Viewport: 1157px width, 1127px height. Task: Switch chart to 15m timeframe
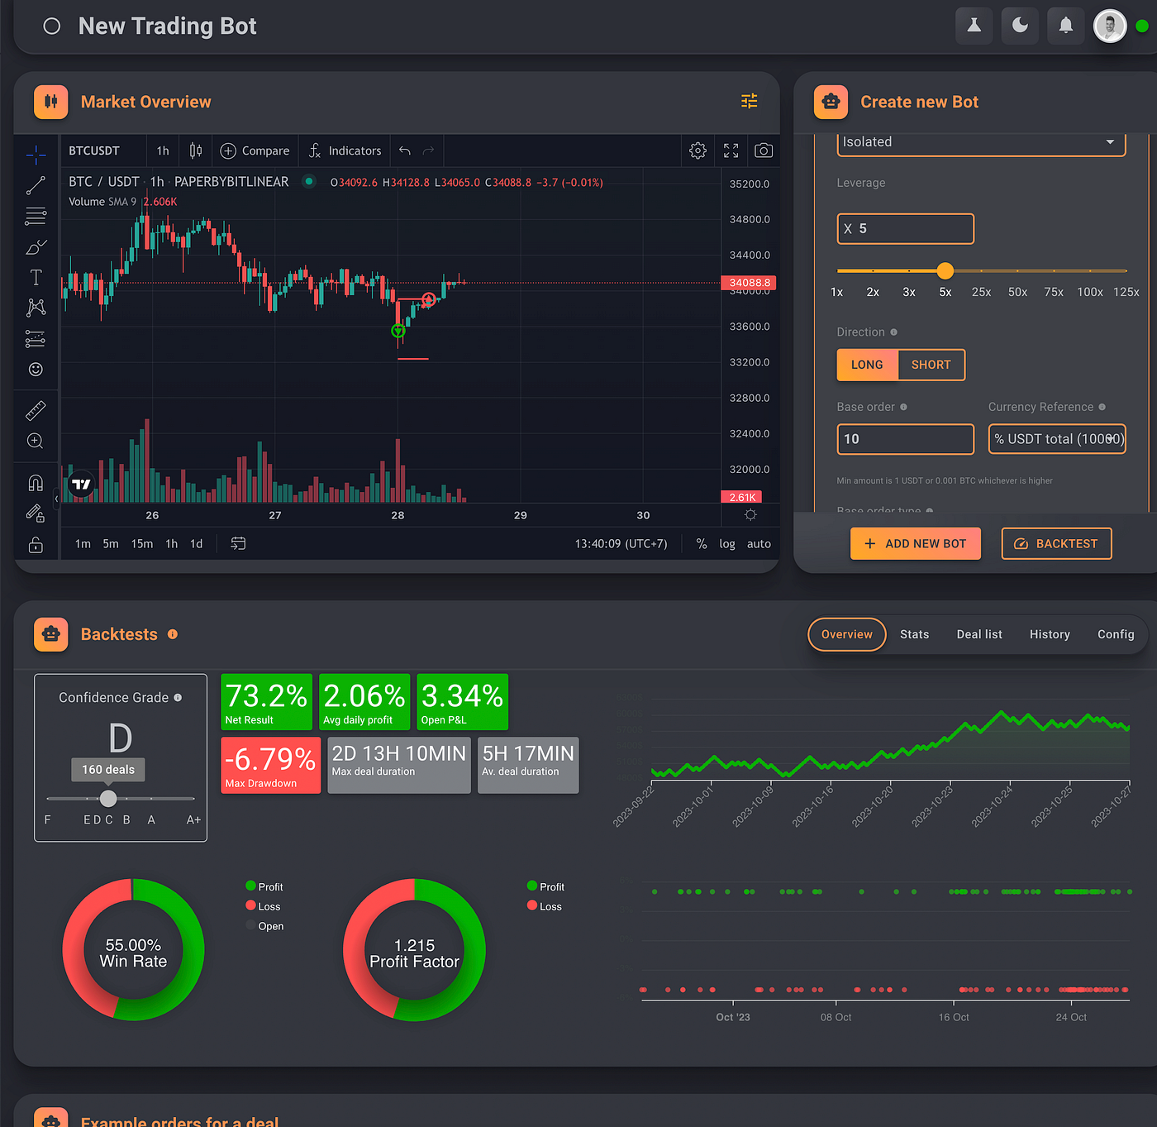[x=142, y=543]
